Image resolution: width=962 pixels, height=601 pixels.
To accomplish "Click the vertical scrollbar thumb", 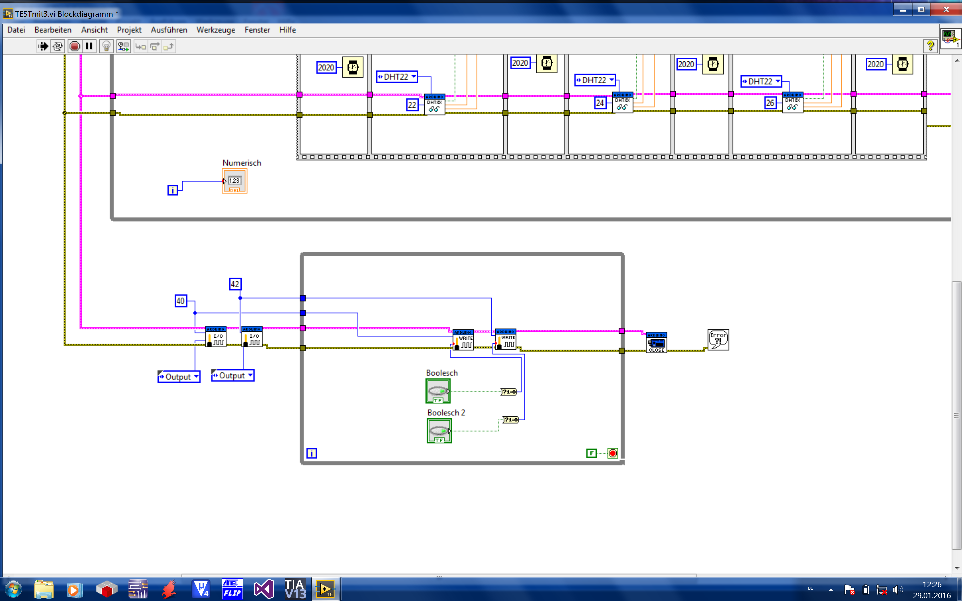I will [956, 415].
